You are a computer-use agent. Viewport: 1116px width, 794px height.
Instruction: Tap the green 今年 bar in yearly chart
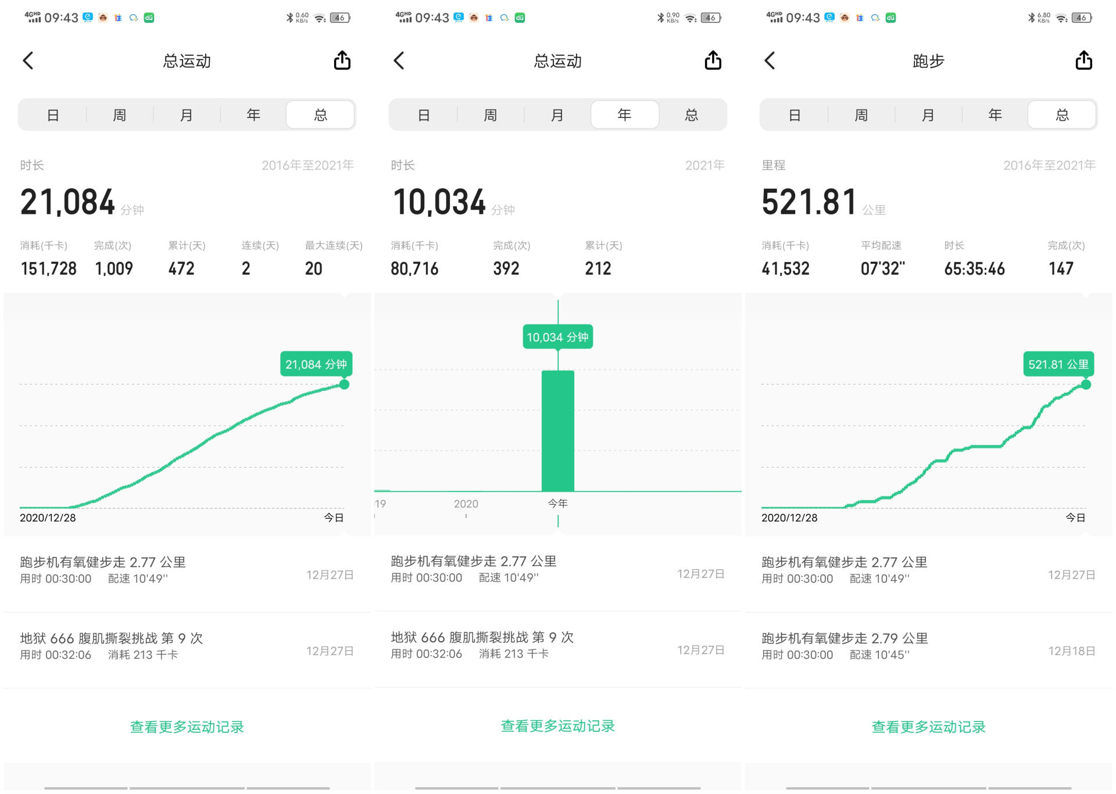[x=558, y=431]
